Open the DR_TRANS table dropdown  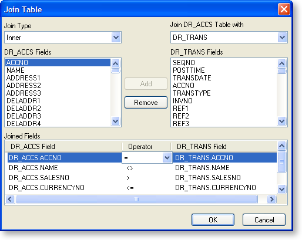tap(282, 38)
